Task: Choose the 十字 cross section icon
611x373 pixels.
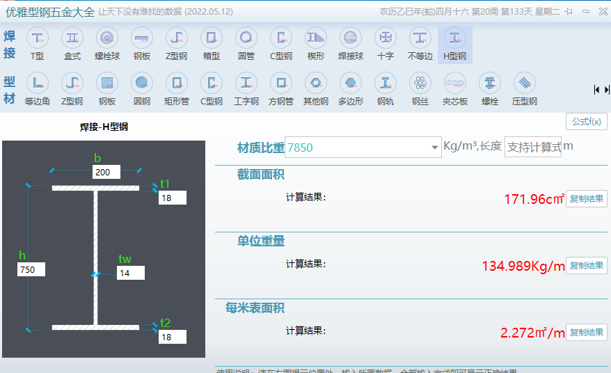Action: (386, 44)
